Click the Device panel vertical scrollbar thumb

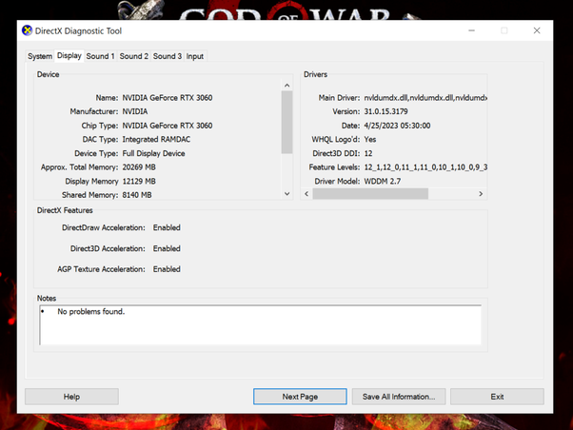coord(286,122)
